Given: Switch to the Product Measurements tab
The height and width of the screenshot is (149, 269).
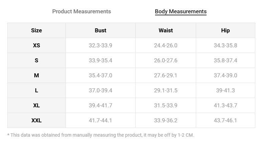Looking at the screenshot, I should [x=82, y=11].
